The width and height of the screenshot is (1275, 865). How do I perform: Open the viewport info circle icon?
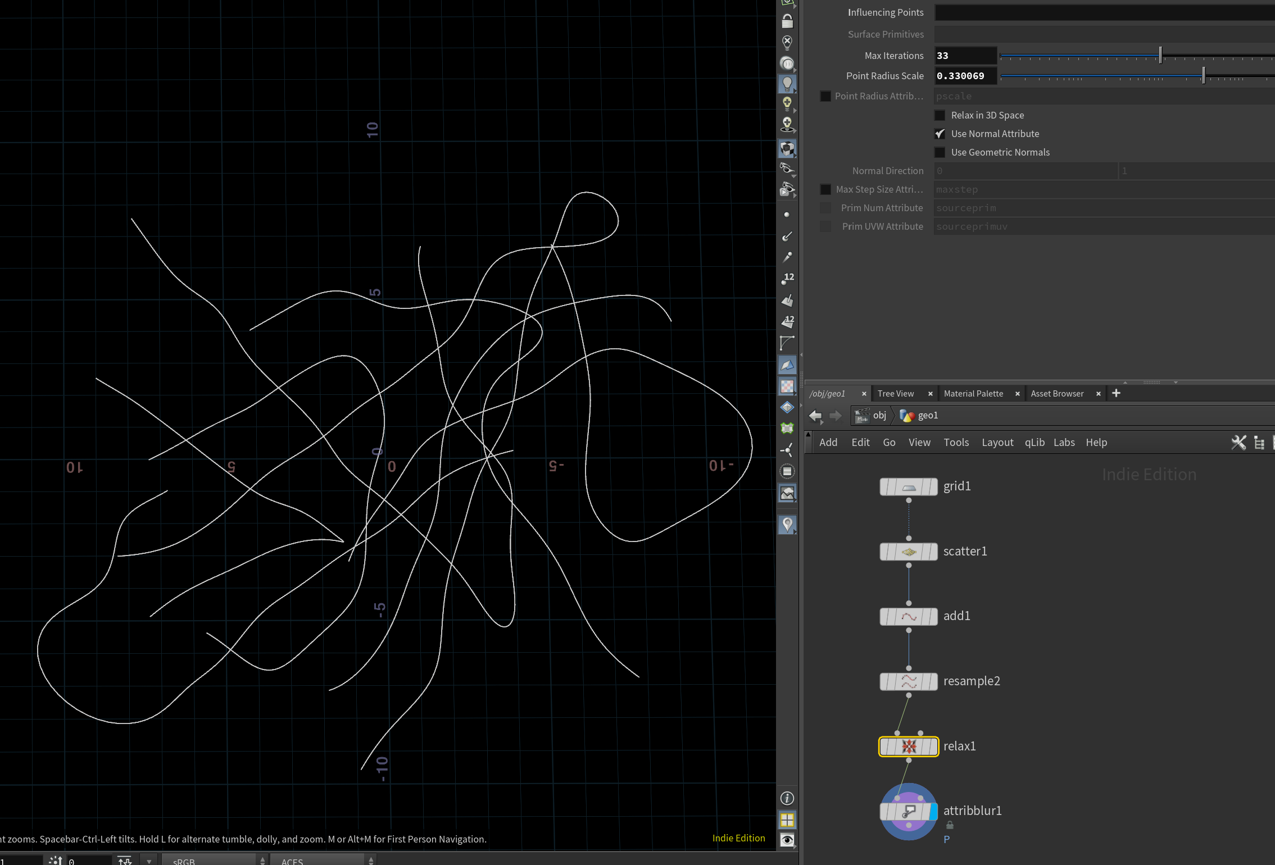(787, 798)
